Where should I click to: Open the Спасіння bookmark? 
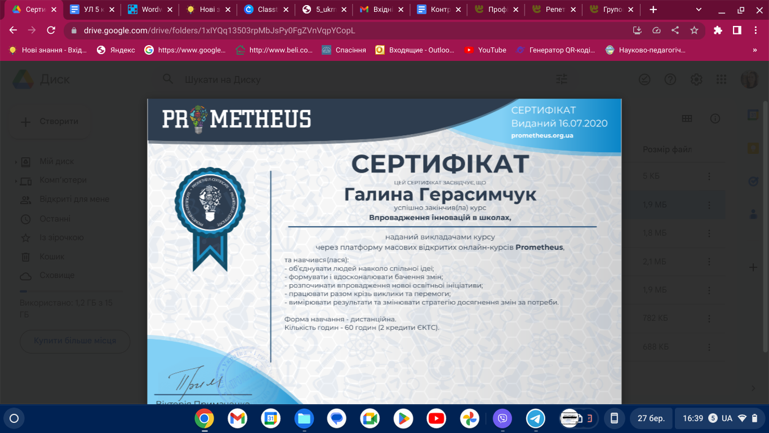pos(344,50)
